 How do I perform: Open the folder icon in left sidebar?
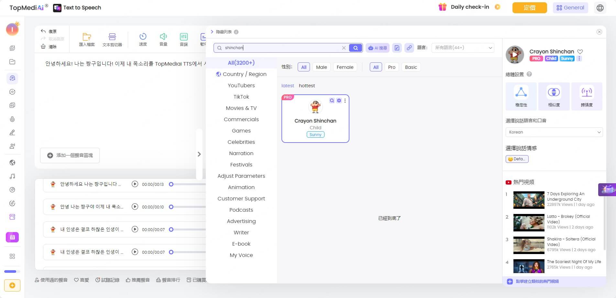click(12, 62)
